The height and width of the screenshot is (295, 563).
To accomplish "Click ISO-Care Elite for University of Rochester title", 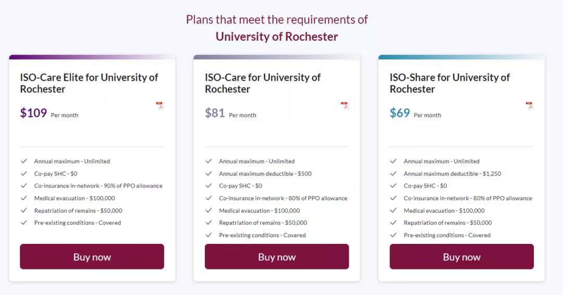I will coord(89,83).
